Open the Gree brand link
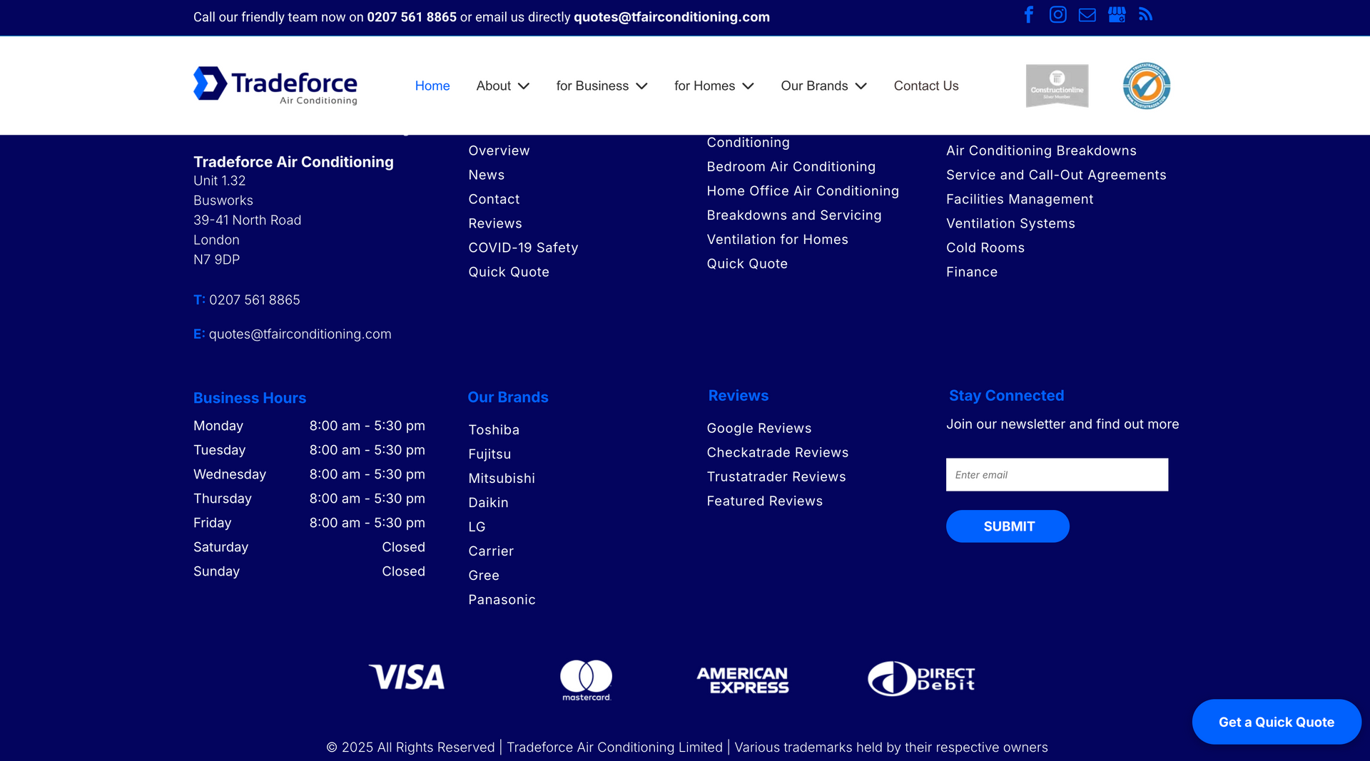 point(484,576)
